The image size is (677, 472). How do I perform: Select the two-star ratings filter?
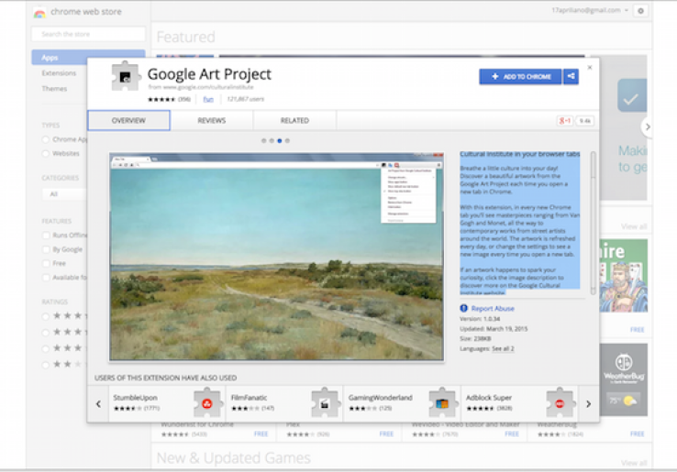[x=46, y=365]
